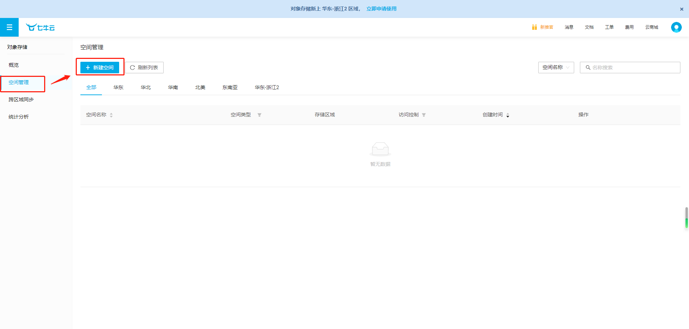Open 新推官 in the top navigation

click(547, 27)
